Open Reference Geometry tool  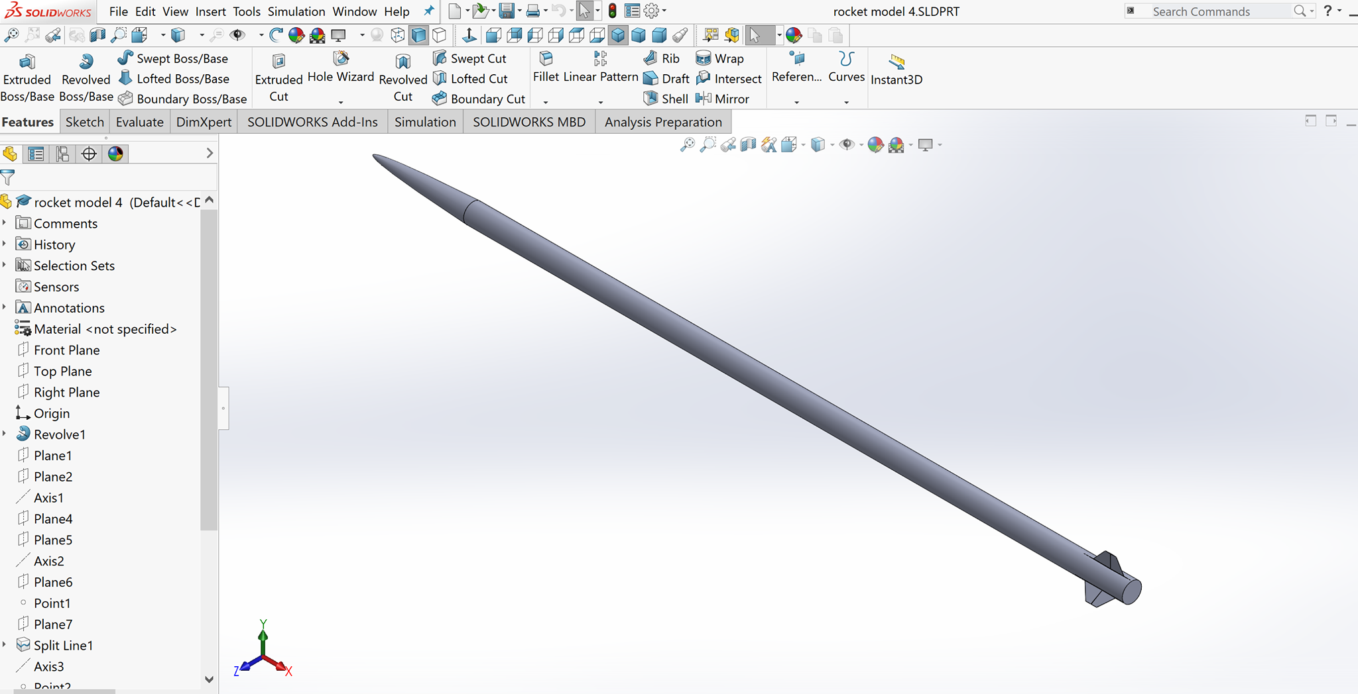click(796, 68)
